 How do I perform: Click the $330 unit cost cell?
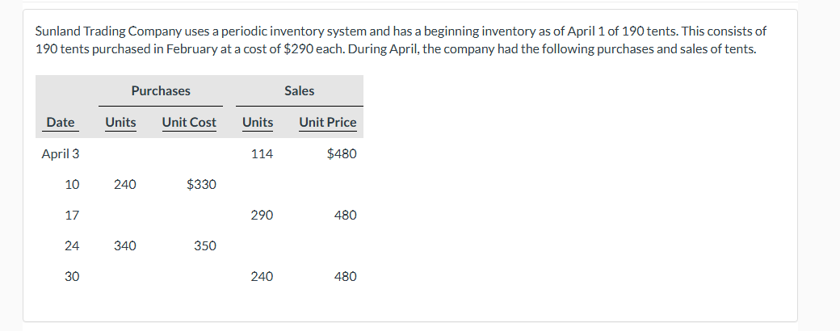[x=201, y=185]
